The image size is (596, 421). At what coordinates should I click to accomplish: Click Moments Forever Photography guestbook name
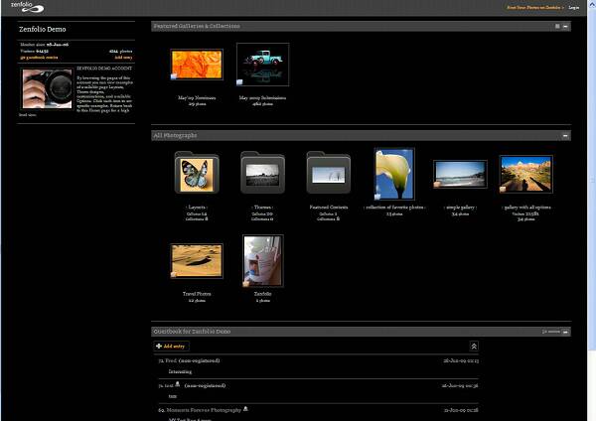204,410
